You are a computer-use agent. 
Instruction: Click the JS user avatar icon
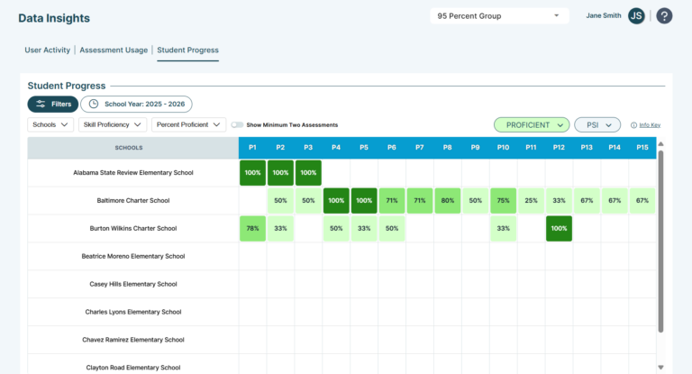click(x=636, y=16)
